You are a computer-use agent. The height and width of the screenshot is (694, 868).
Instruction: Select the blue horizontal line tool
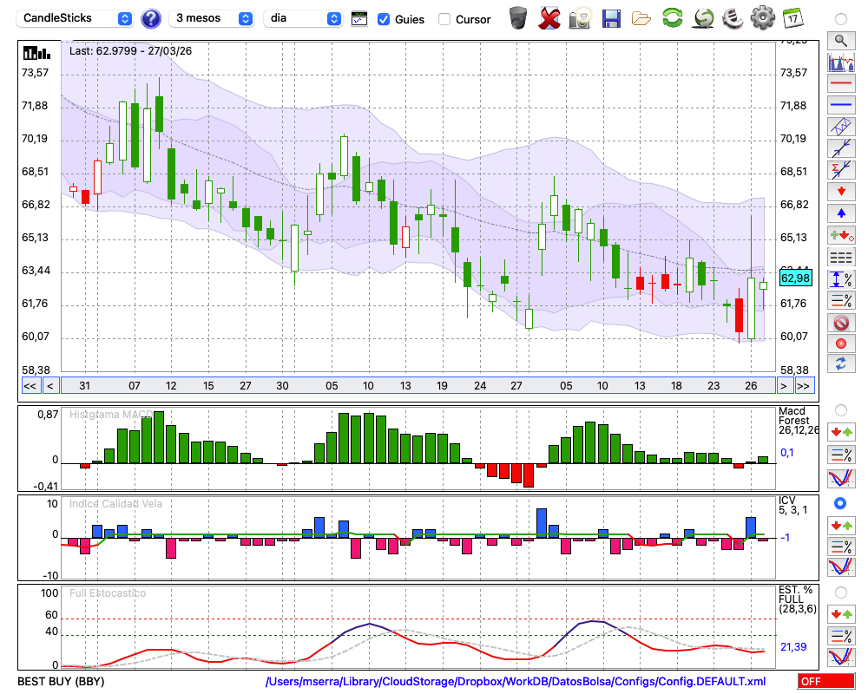840,105
